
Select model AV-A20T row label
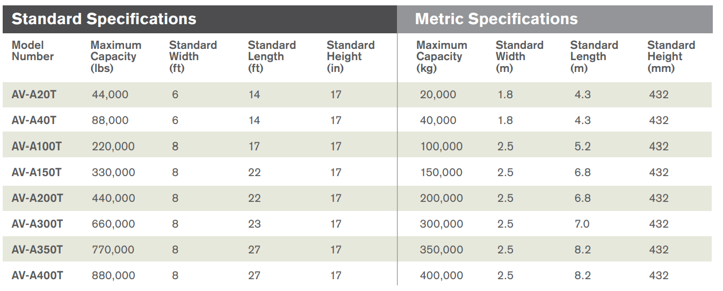pos(34,94)
